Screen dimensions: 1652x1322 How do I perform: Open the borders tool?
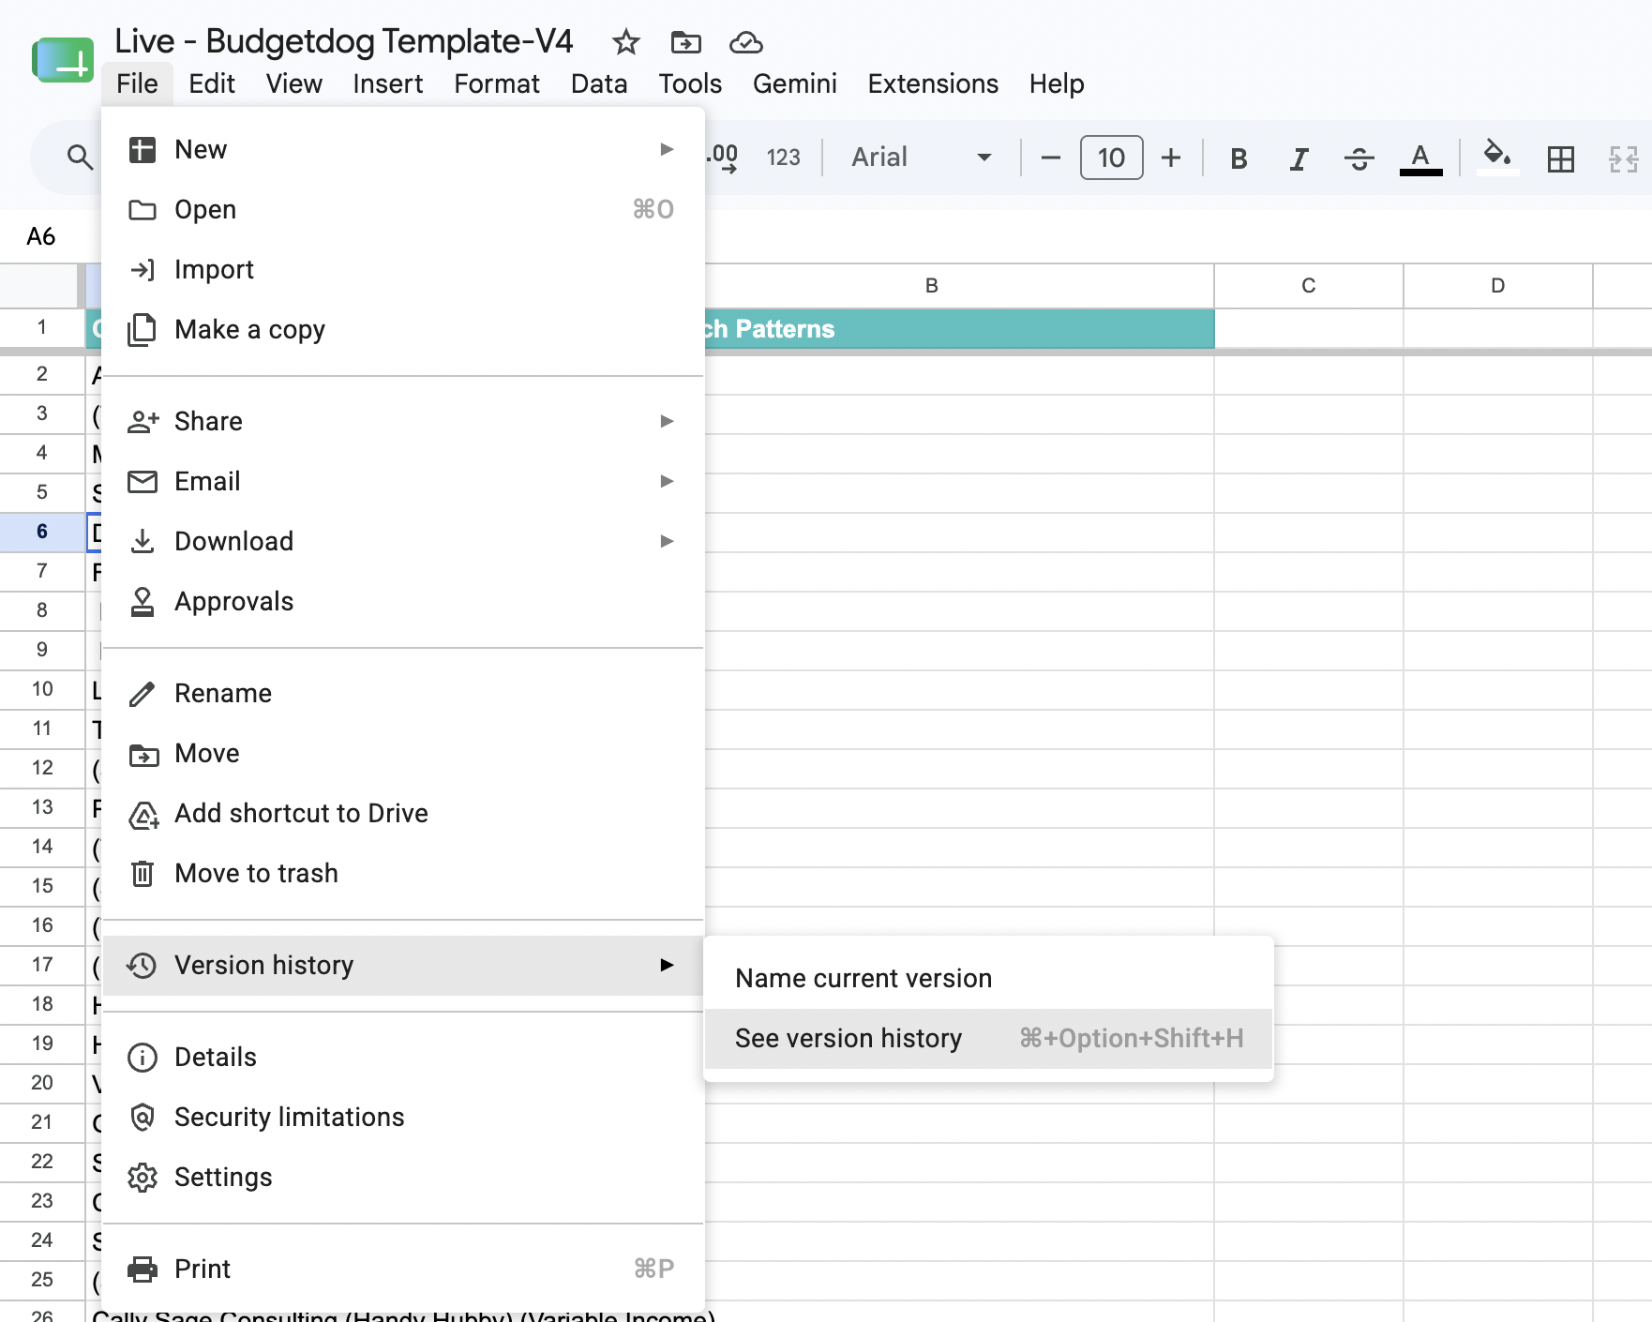[x=1561, y=159]
